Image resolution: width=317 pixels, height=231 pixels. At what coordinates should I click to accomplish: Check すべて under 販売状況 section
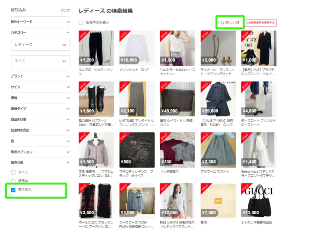point(13,172)
